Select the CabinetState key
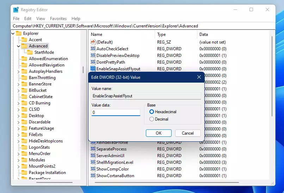The image size is (284, 193). point(41,97)
